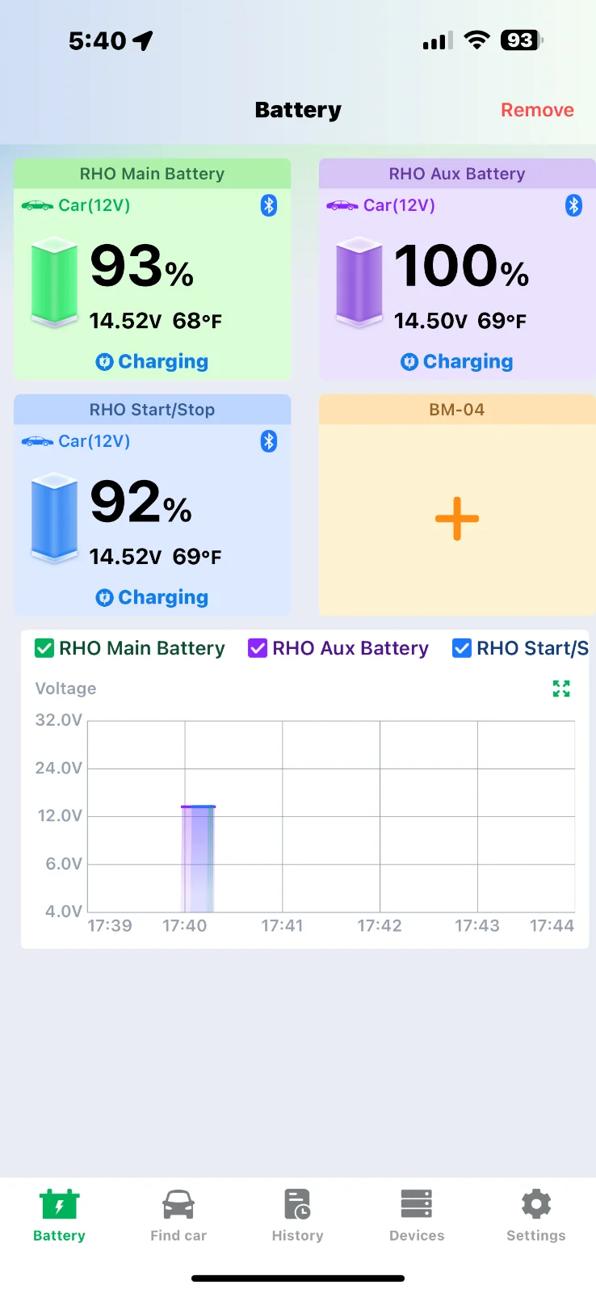Go to Settings tab
Screen dimensions: 596x1293
(x=536, y=1215)
